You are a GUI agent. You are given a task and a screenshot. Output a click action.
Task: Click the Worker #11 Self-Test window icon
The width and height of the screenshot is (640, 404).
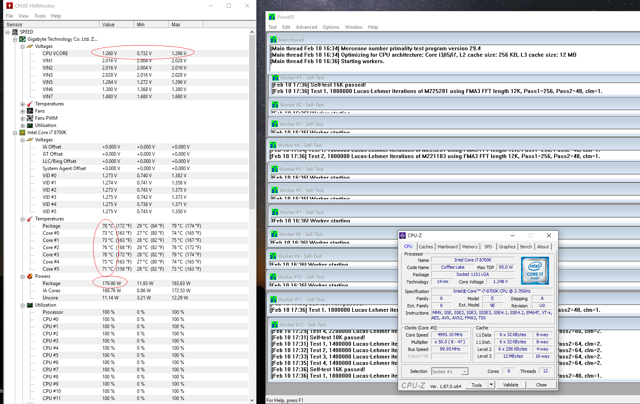pyautogui.click(x=273, y=300)
